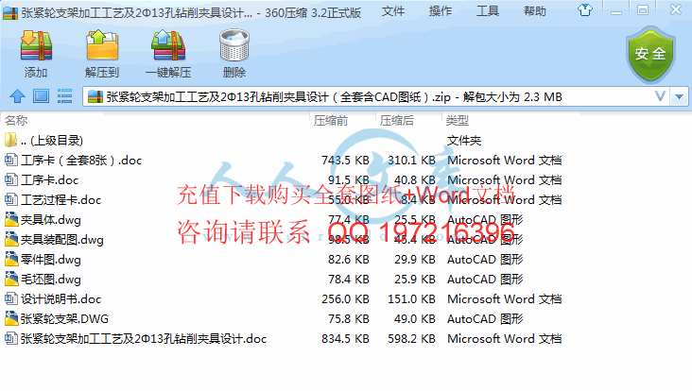Click the 添加 (Add) toolbar icon
This screenshot has width=692, height=391.
click(36, 45)
